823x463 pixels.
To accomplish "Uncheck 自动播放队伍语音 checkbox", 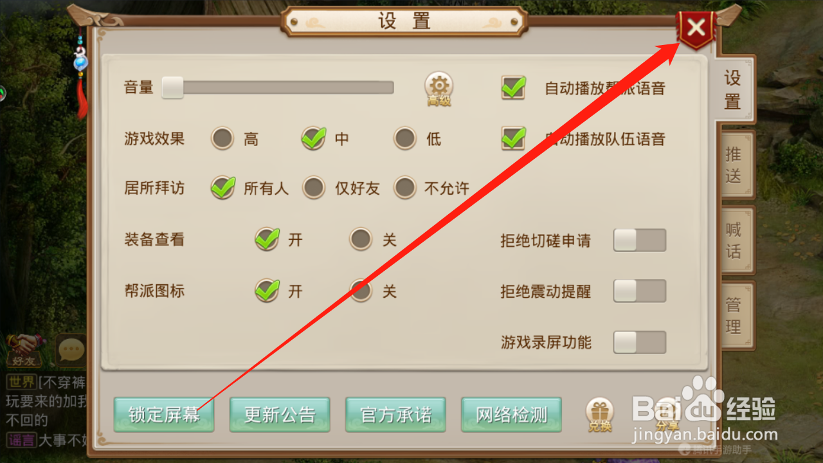I will 513,138.
